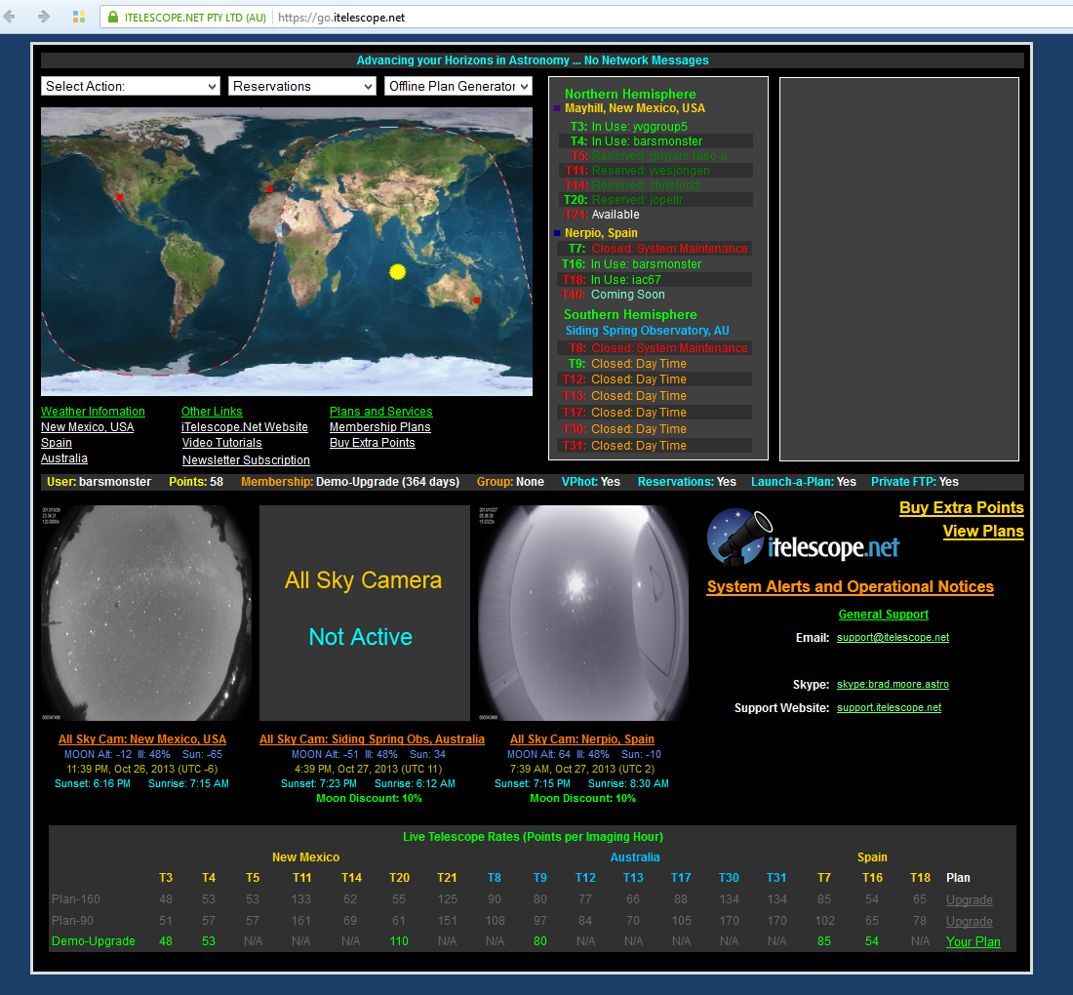Open the apps grid icon in browser toolbar

click(79, 17)
